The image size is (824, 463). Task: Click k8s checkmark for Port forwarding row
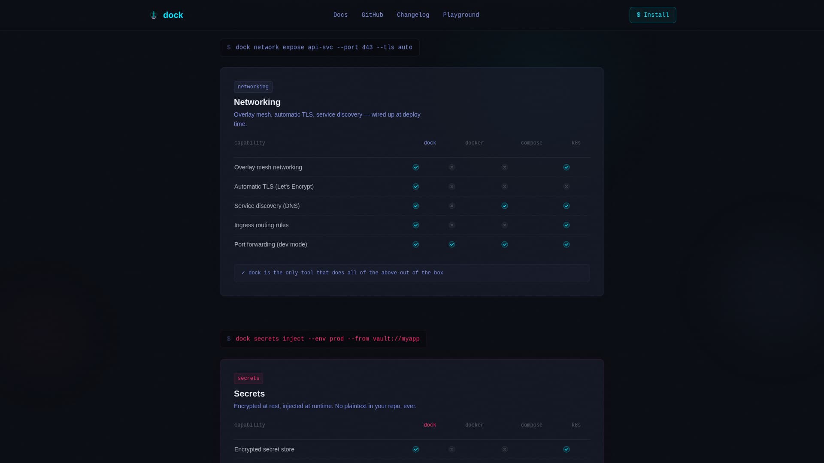(566, 244)
